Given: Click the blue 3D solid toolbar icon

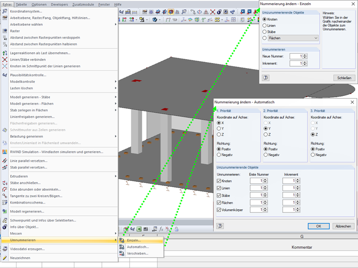Looking at the screenshot, I should (155, 20).
